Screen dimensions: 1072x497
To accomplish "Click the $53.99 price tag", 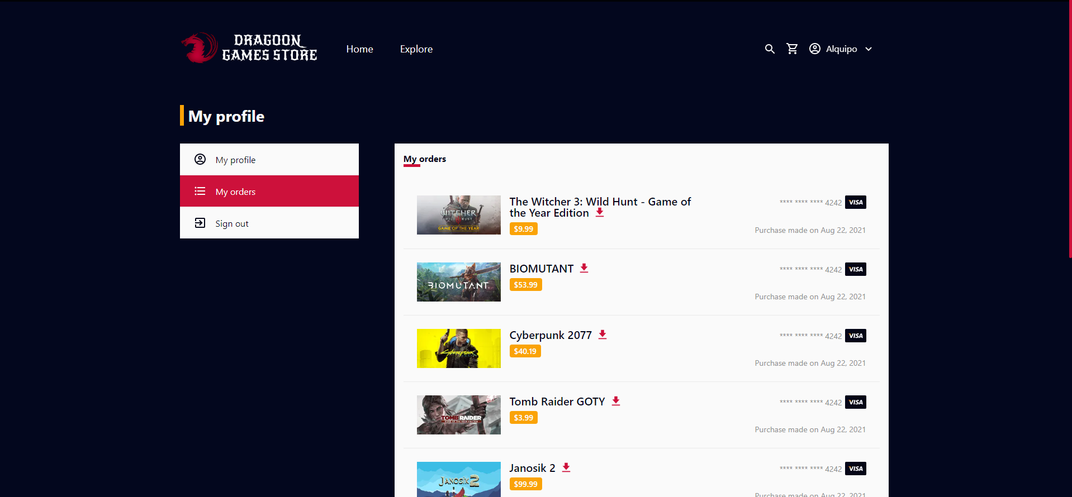I will 526,285.
